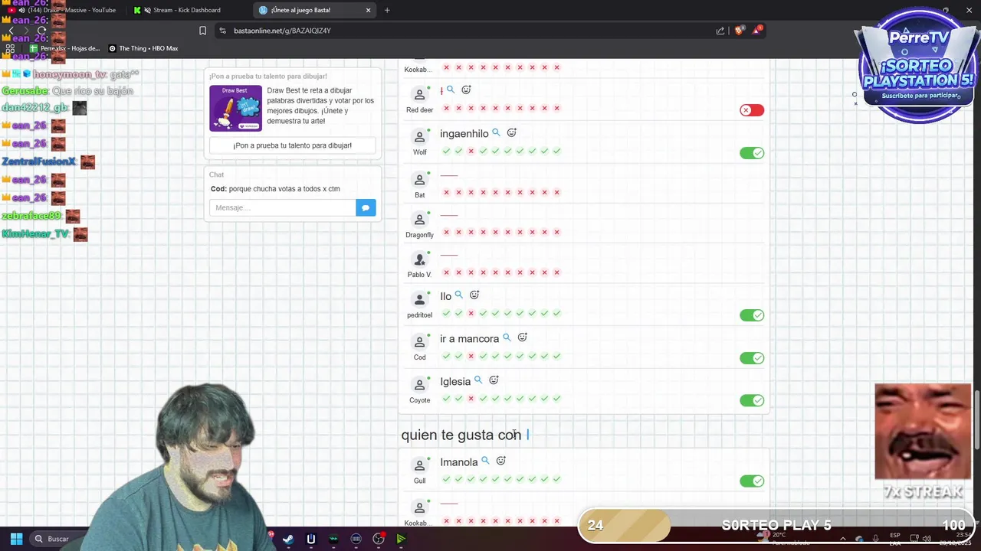
Task: Open the Perre.xlsx Hojas bookmark
Action: click(64, 48)
